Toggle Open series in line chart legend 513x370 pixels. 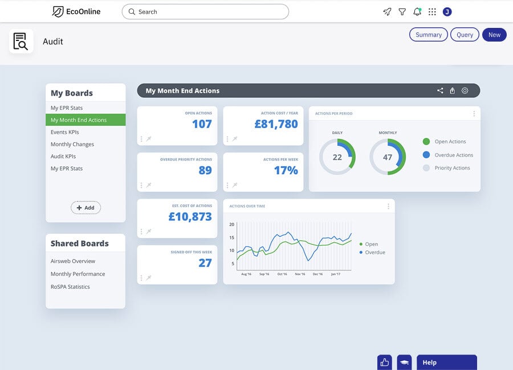(369, 244)
